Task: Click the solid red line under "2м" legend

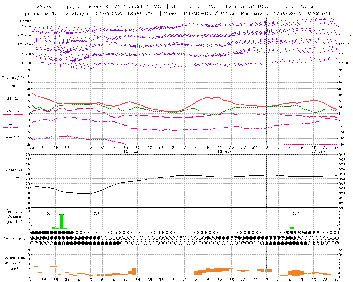Action: pos(13,89)
